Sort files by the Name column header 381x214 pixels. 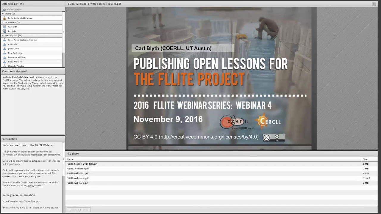pyautogui.click(x=213, y=159)
